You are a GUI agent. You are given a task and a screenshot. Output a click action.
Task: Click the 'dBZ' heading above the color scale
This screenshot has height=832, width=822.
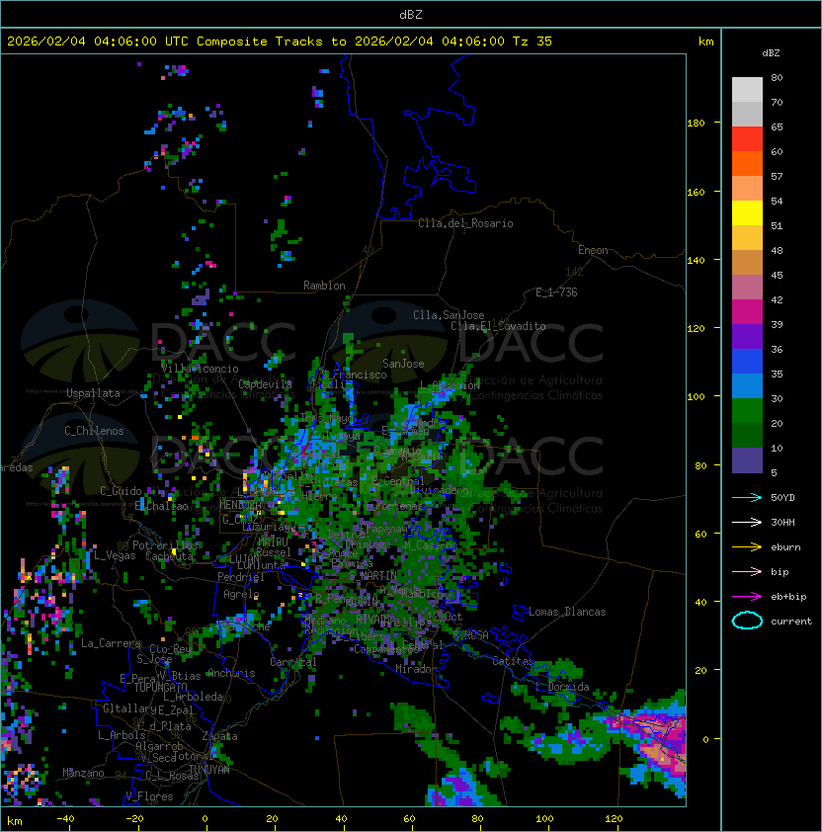pyautogui.click(x=771, y=53)
